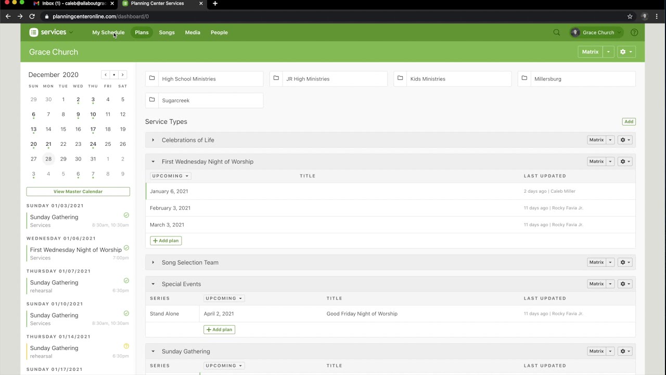Open gear menu for Song Selection Team
Screen dimensions: 666x375
(x=625, y=262)
